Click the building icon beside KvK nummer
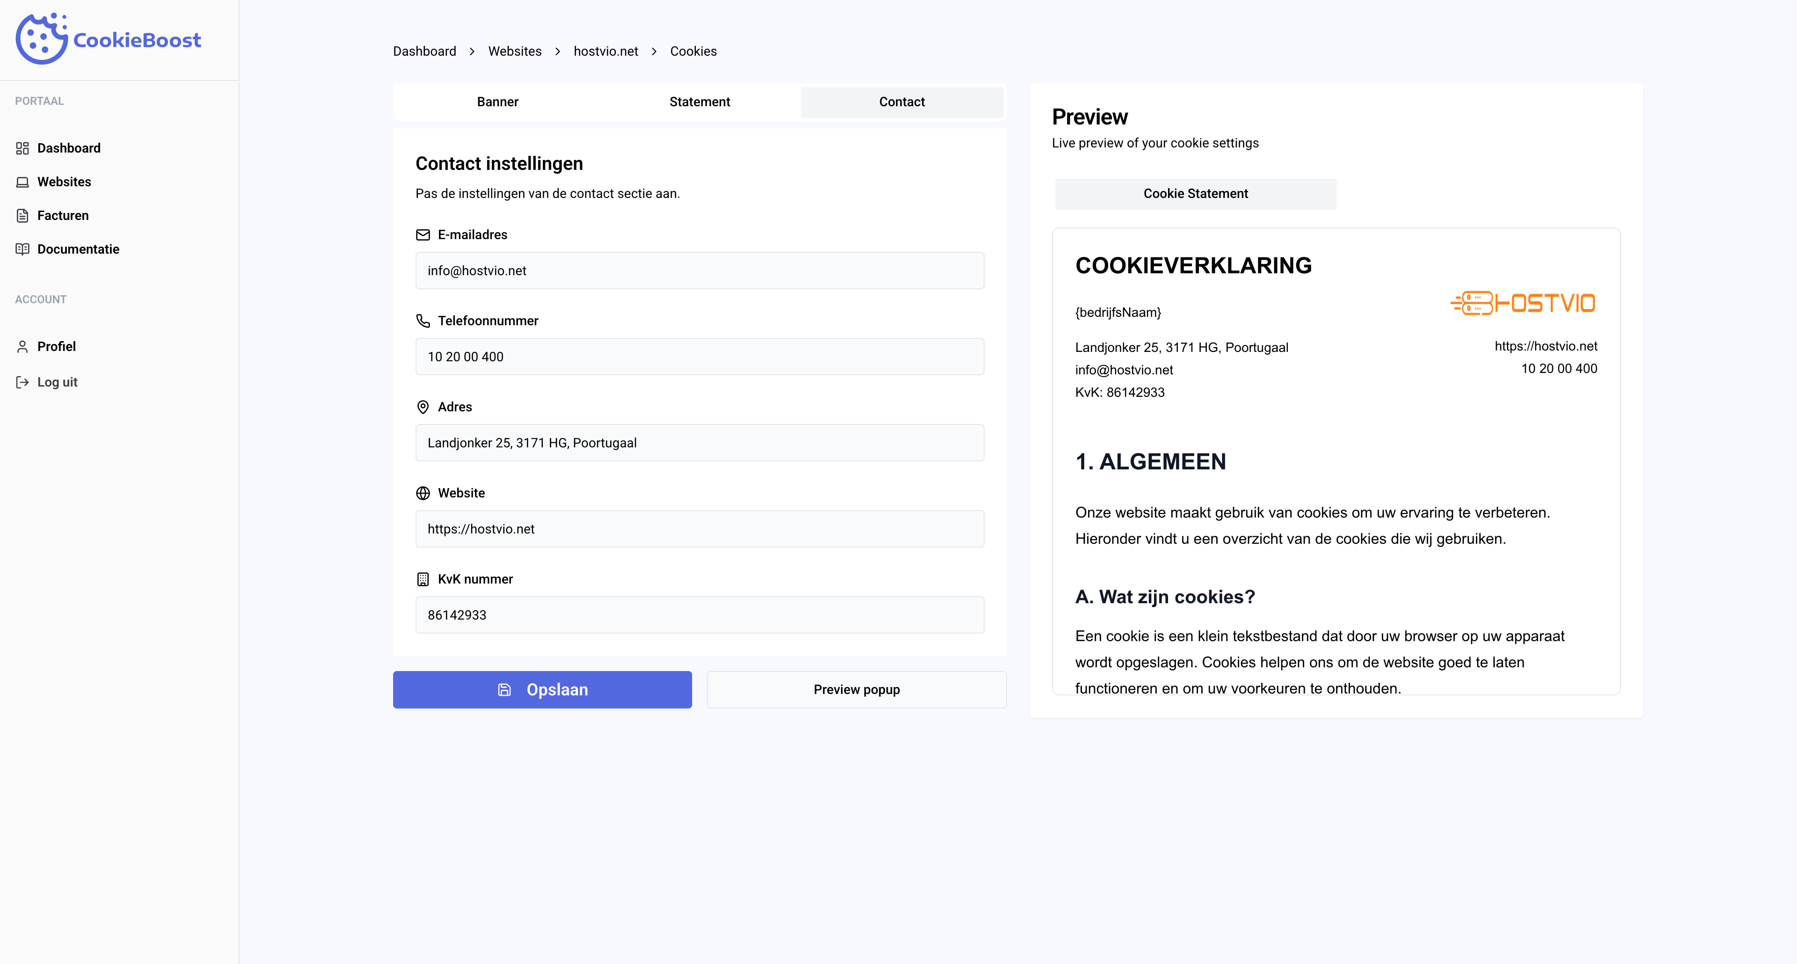 click(423, 579)
